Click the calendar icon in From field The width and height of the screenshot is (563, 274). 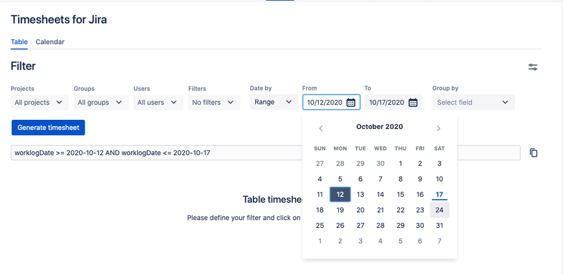coord(351,102)
